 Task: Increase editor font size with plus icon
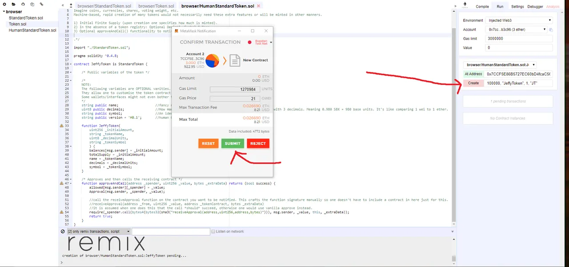(71, 5)
